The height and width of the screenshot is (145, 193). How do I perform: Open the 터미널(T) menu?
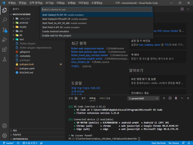83,3
